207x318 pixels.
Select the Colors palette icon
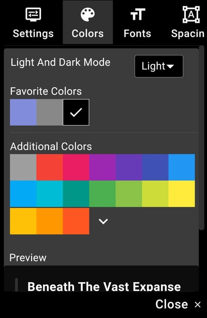tap(87, 15)
